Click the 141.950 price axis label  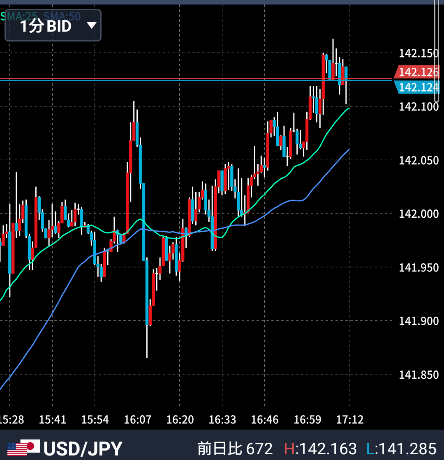419,267
